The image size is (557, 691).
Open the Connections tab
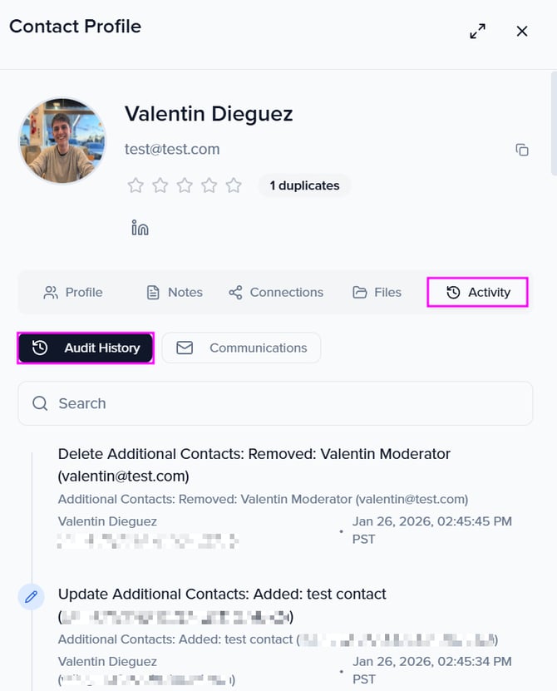[x=276, y=292]
